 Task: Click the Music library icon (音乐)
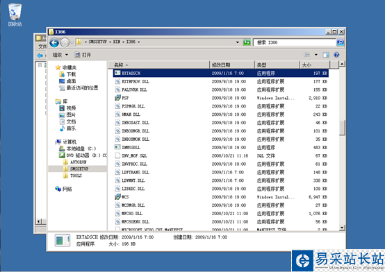(x=62, y=128)
